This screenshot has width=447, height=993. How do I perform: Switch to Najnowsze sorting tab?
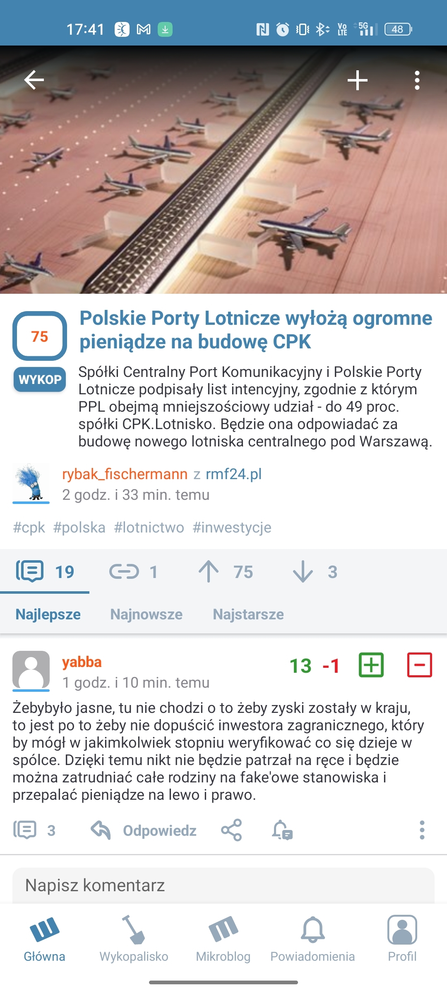point(146,614)
